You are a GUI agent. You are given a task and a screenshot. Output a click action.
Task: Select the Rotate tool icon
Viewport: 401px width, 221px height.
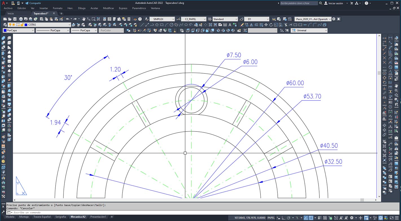click(271, 25)
